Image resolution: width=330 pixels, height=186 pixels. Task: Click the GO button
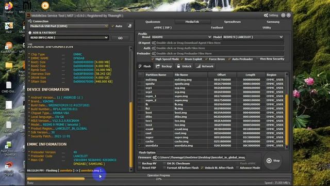(120, 38)
